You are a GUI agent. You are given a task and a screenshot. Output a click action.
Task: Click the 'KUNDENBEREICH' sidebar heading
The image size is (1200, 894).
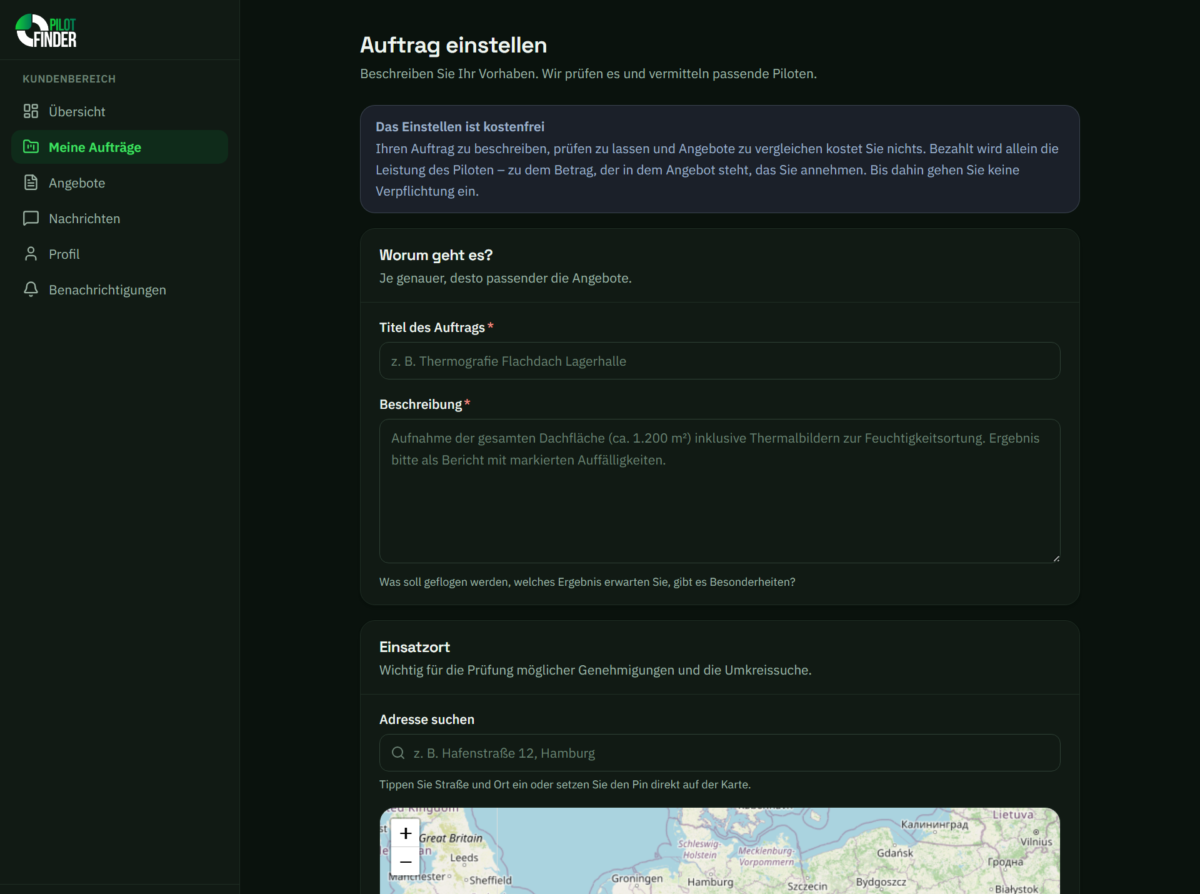tap(69, 79)
